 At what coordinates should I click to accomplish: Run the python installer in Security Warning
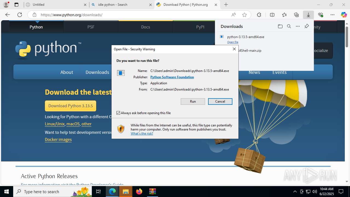193,102
